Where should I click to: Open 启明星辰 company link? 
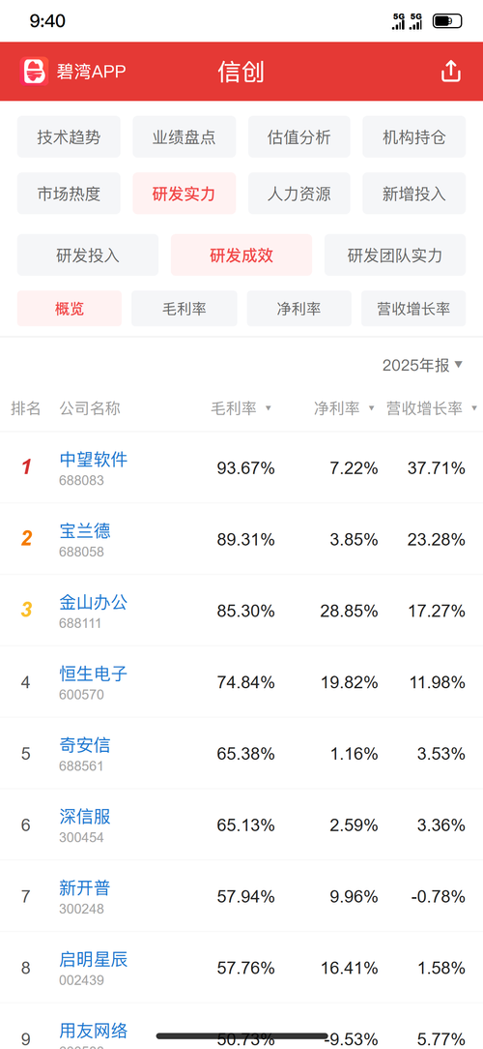pos(94,960)
